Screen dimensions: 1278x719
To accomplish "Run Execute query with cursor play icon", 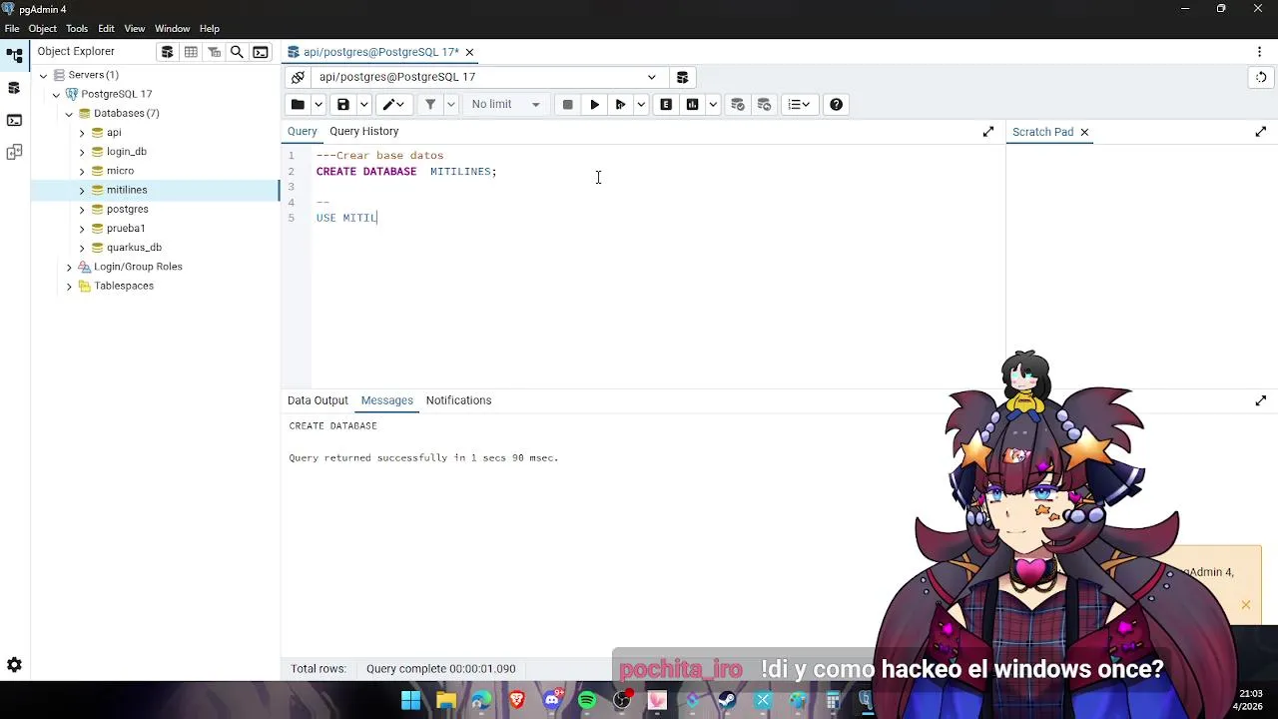I will coord(620,105).
